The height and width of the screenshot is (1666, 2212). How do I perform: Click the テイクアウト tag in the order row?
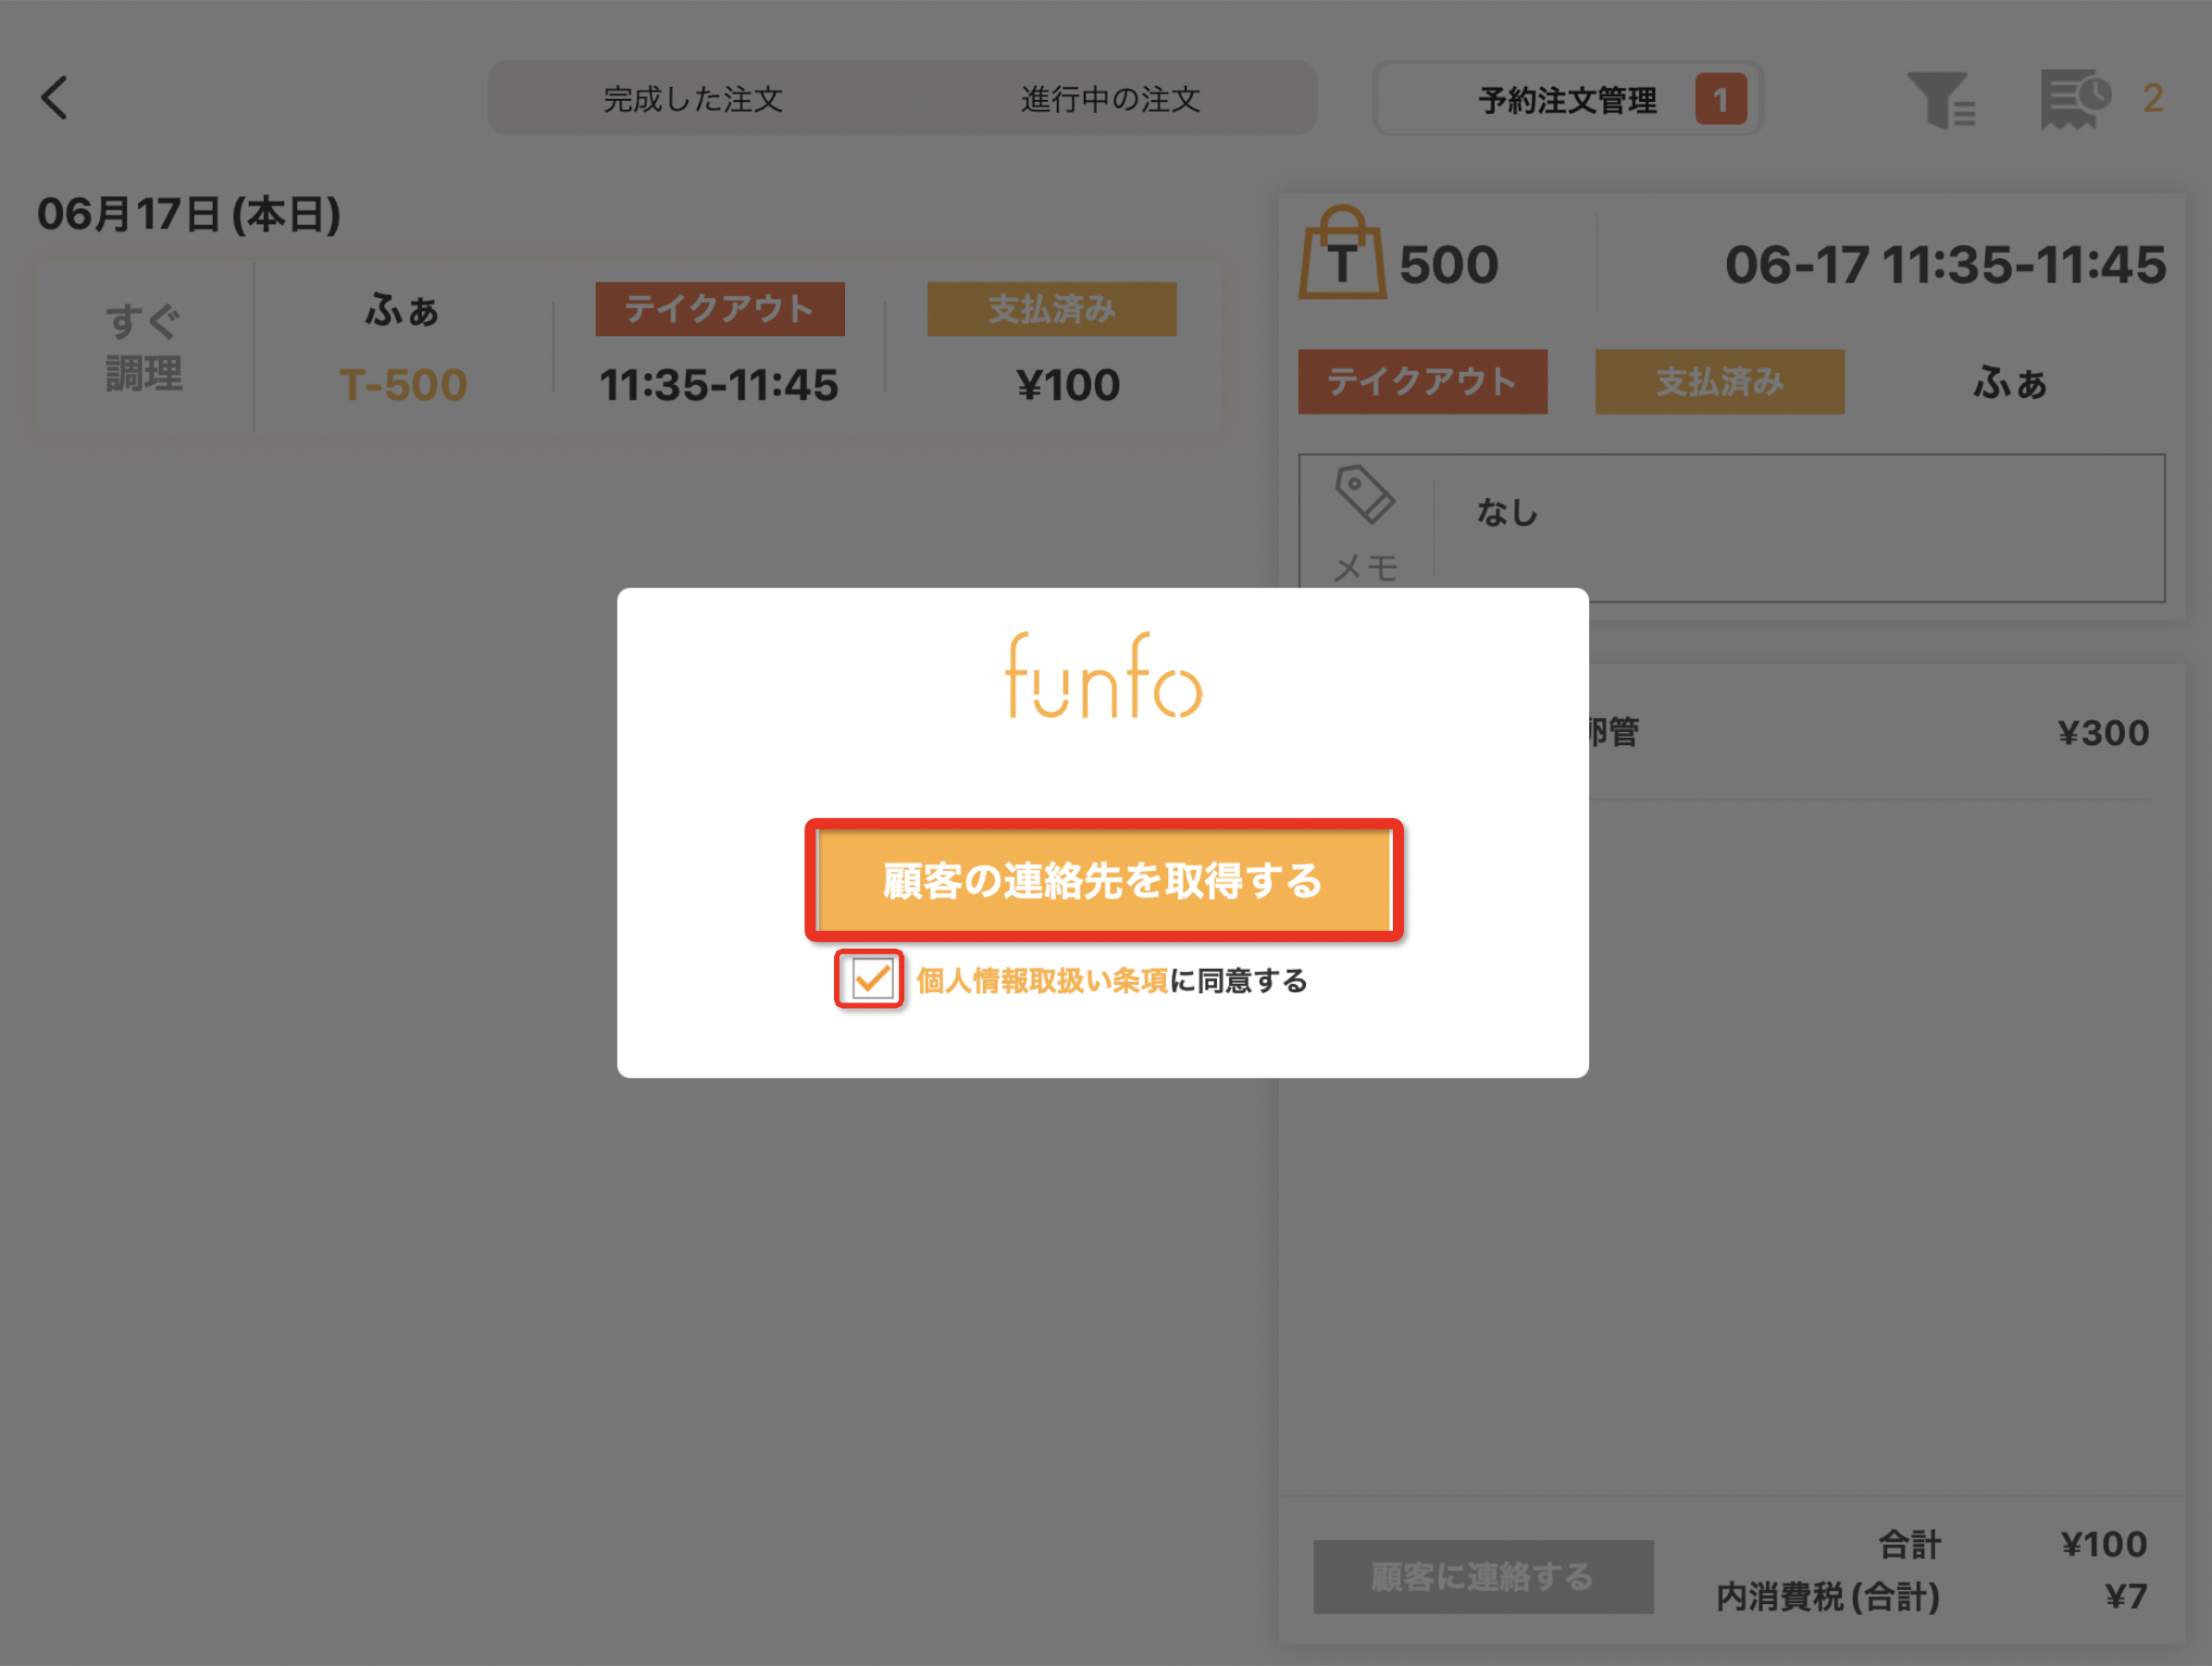coord(719,309)
